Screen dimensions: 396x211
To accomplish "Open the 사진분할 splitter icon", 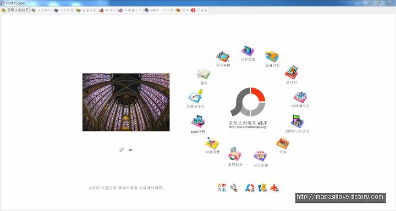I will [x=260, y=156].
